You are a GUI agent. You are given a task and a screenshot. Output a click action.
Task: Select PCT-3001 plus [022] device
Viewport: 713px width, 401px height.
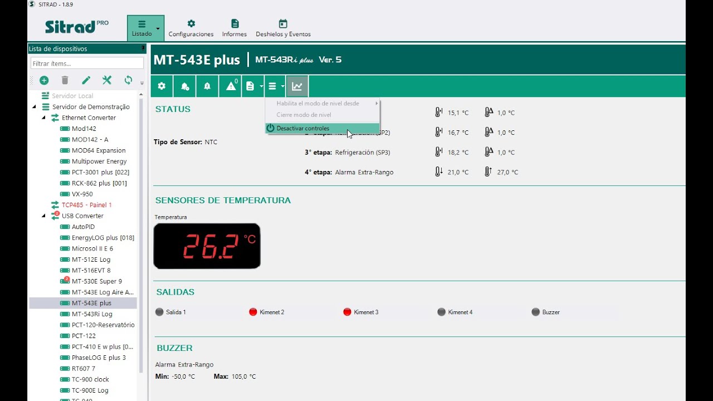(100, 172)
